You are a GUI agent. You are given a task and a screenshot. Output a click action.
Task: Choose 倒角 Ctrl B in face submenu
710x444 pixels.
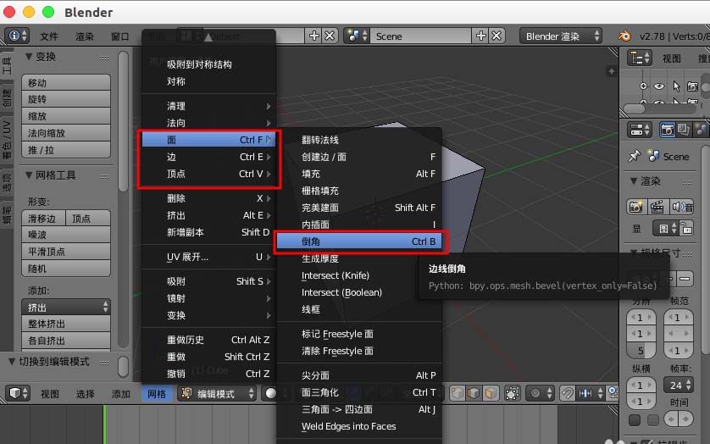click(359, 241)
